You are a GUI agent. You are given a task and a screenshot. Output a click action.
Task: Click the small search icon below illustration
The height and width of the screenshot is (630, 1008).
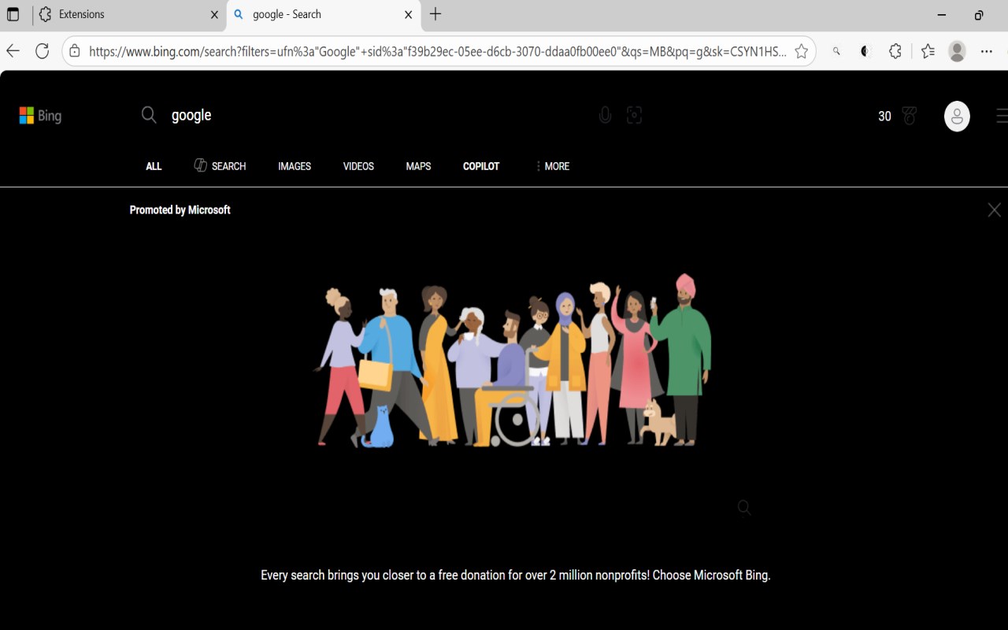(744, 508)
